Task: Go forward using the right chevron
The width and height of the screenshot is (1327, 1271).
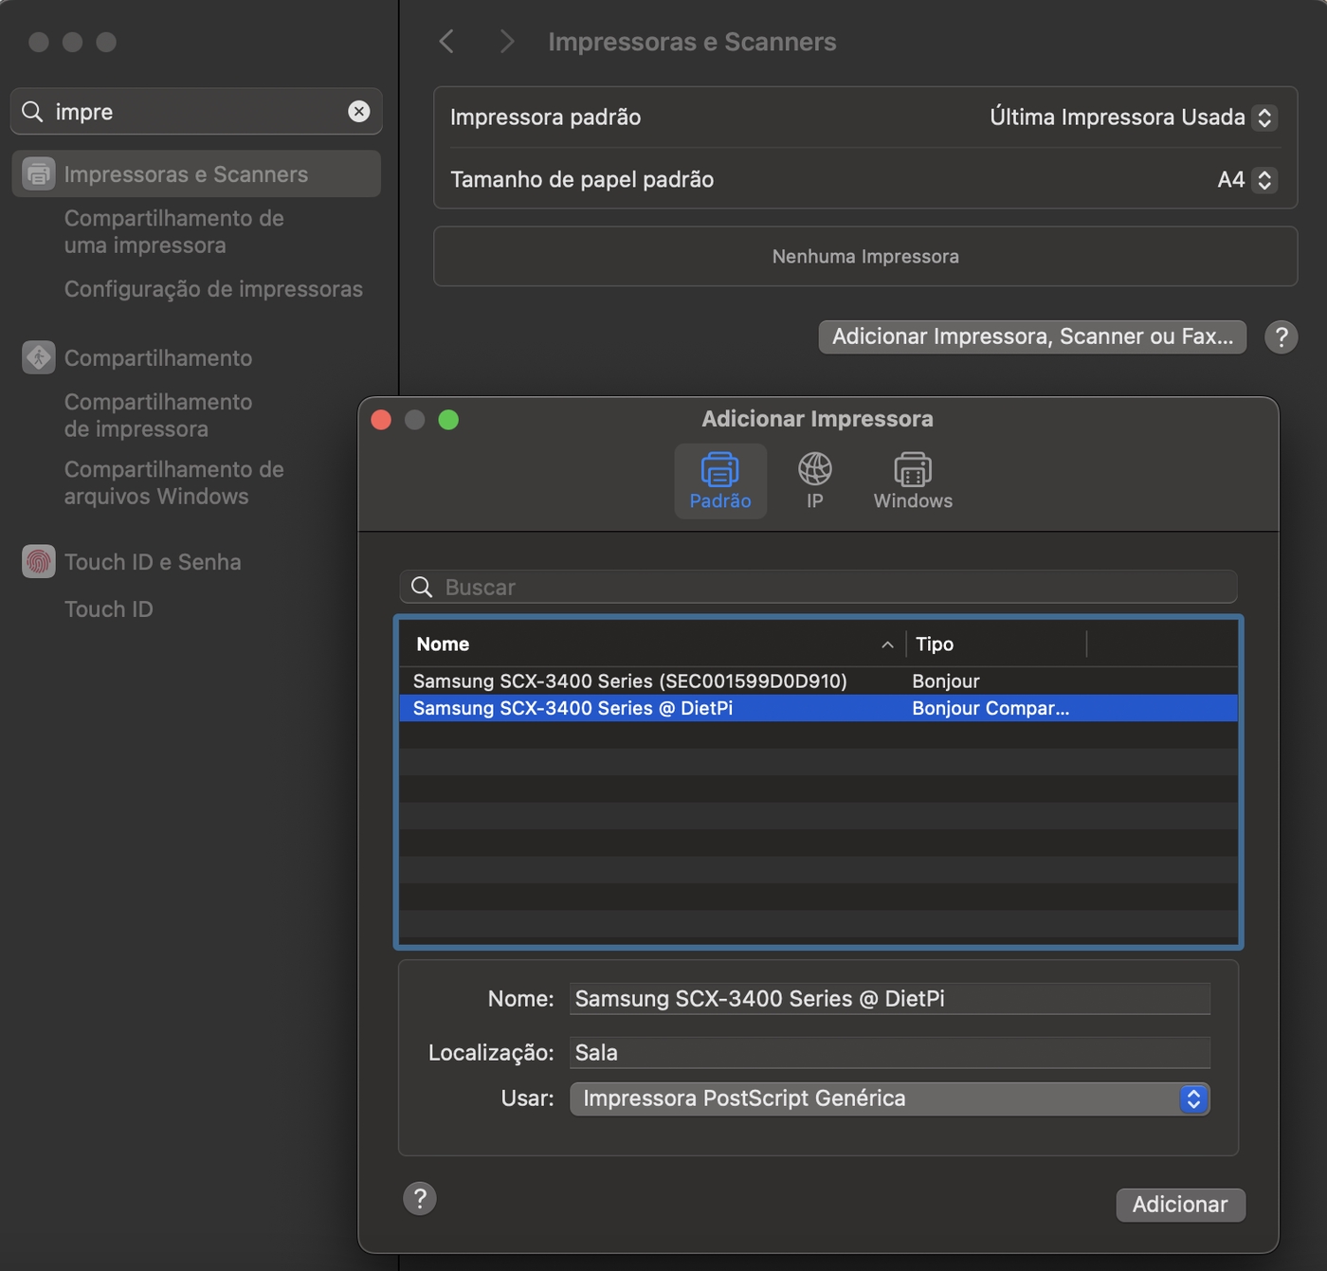Action: pos(507,42)
